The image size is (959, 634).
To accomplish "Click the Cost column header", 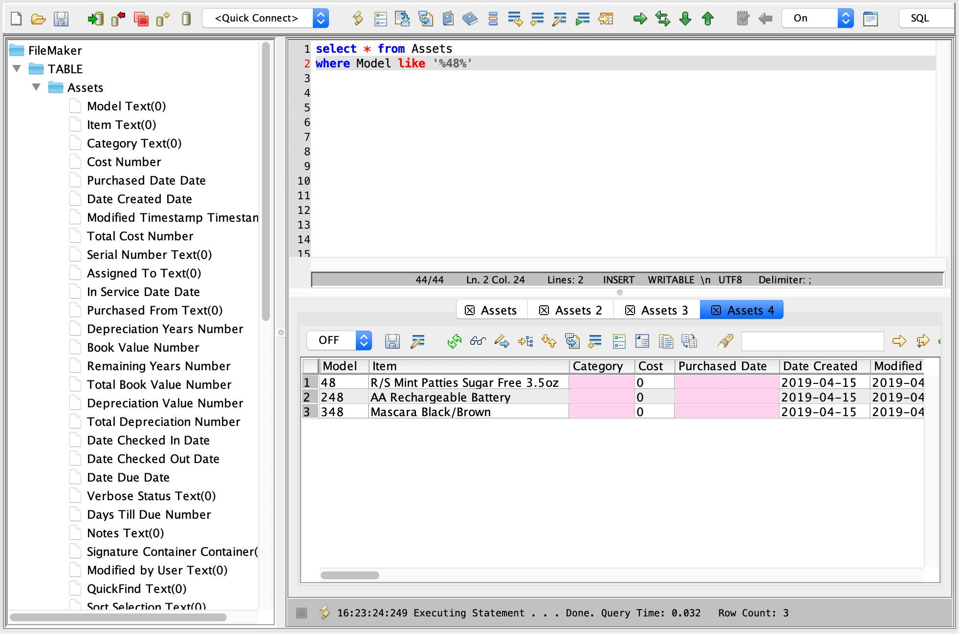I will coord(655,366).
